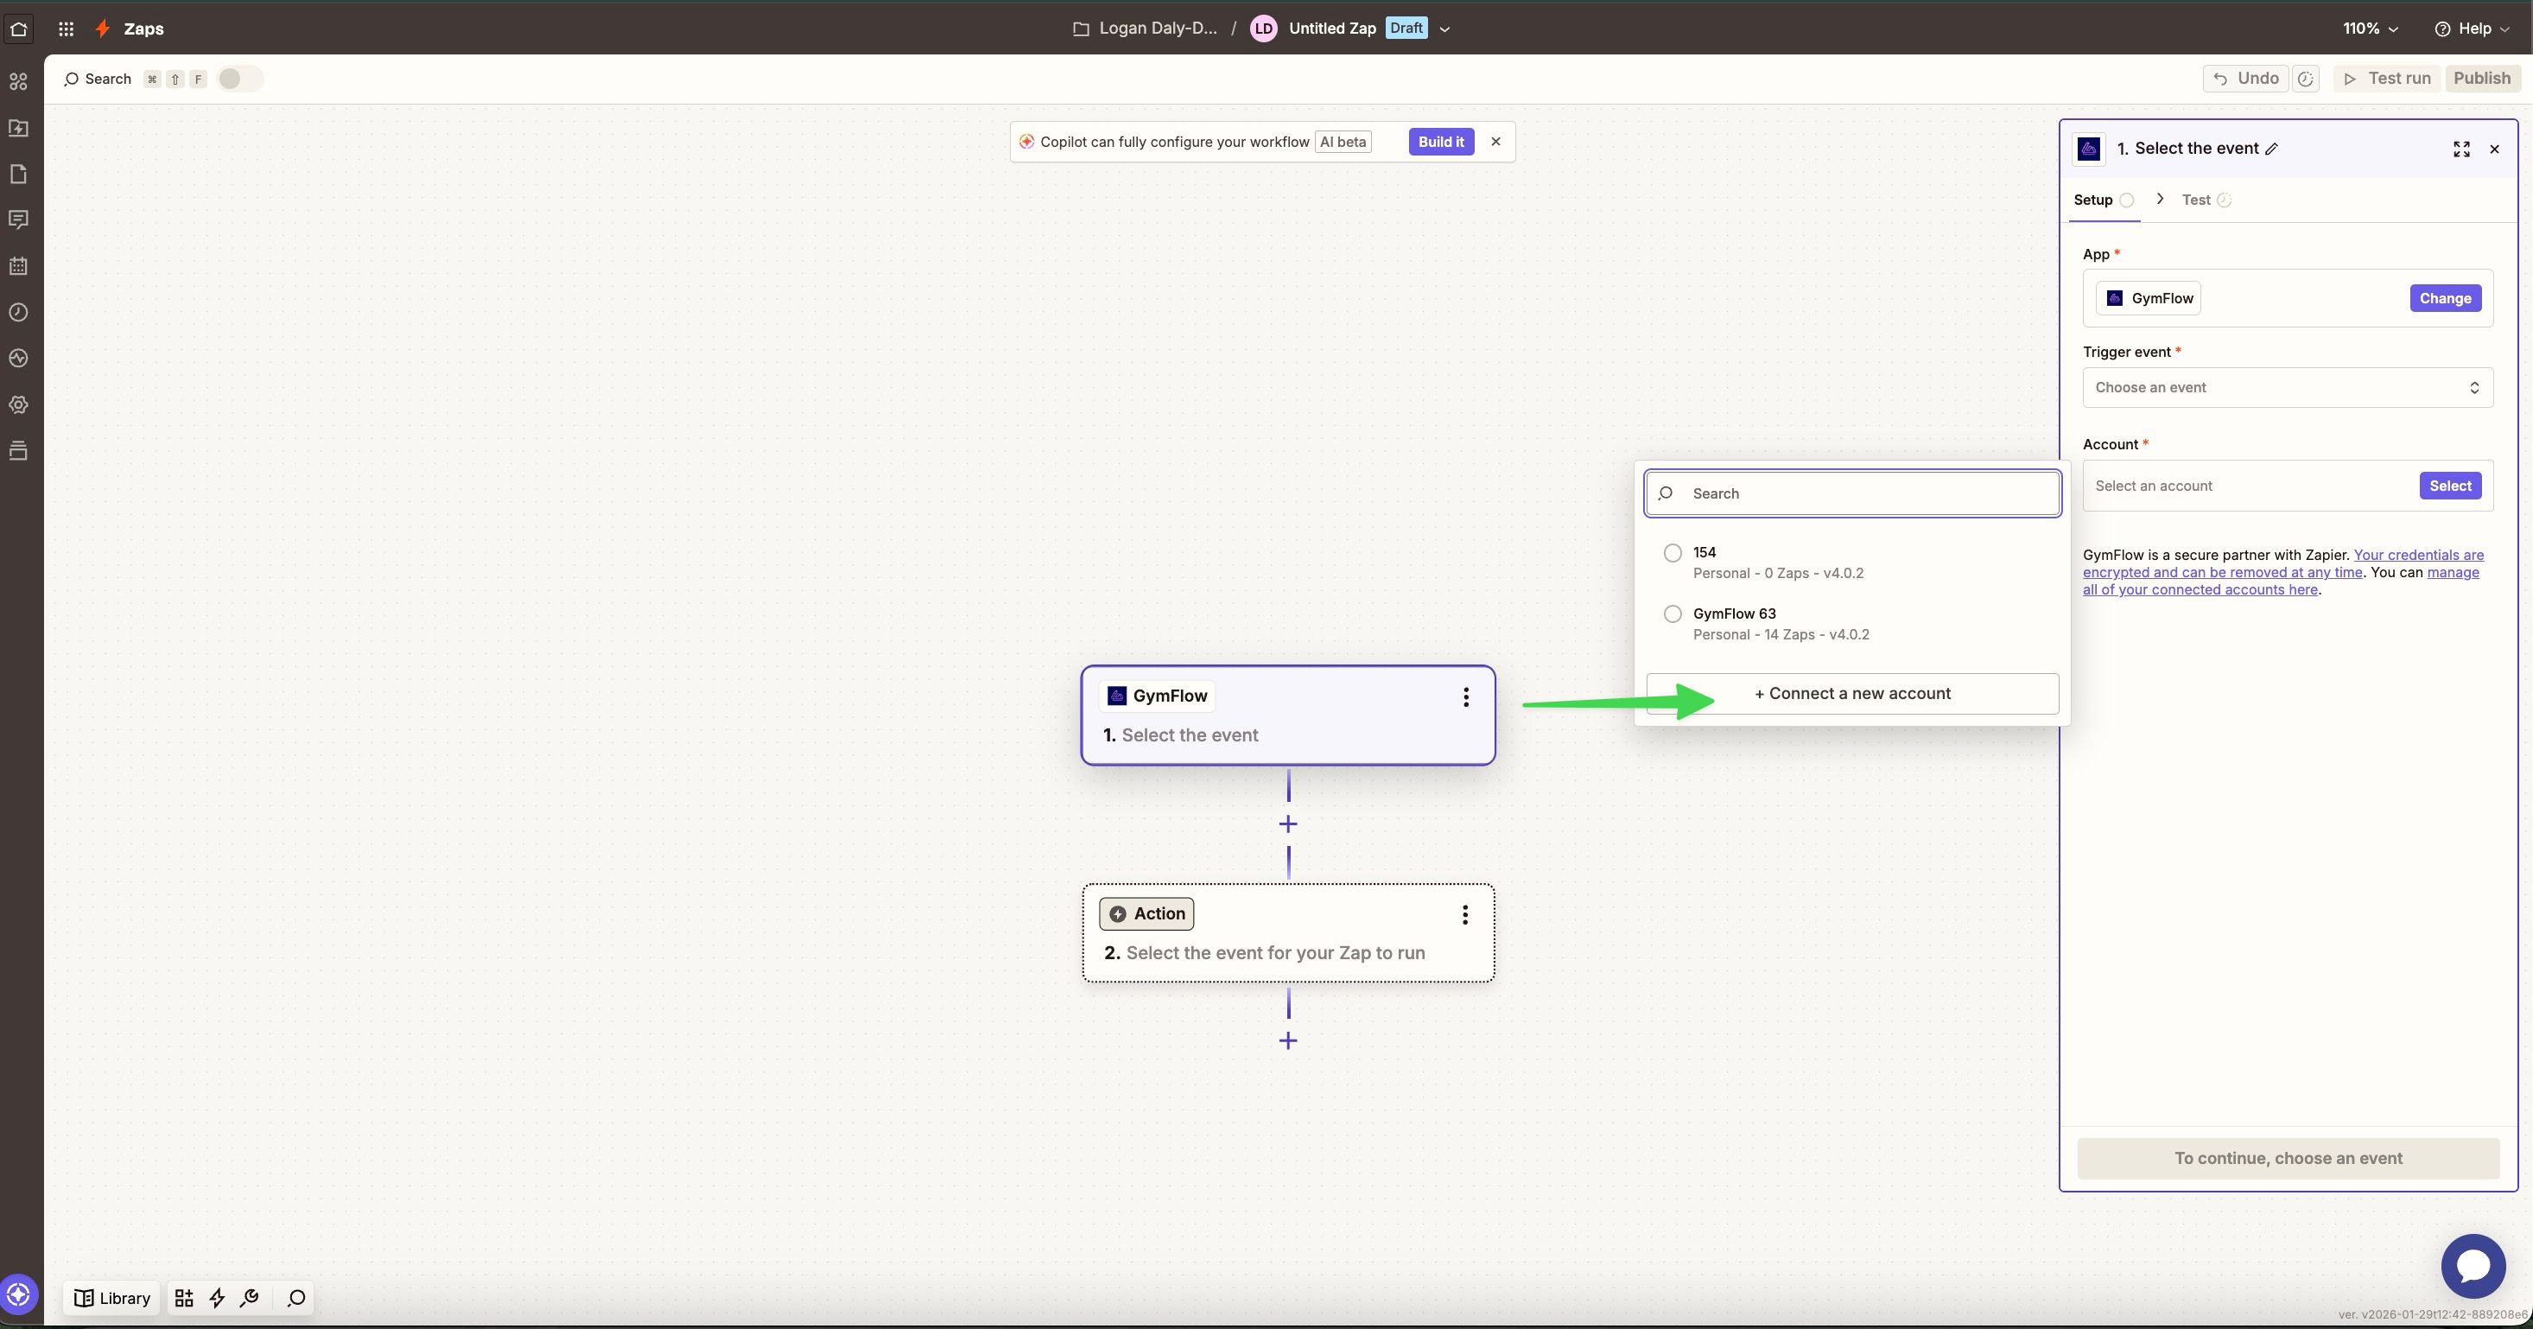Open the comment bubble icon in left sidebar

click(x=19, y=219)
